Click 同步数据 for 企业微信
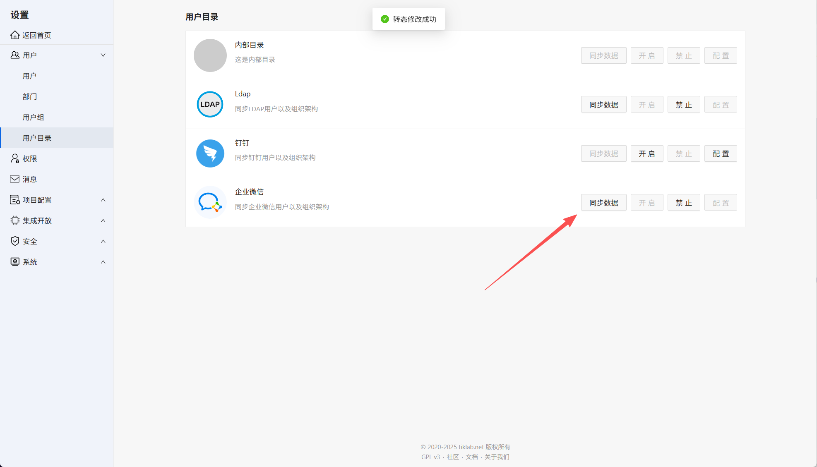This screenshot has width=817, height=467. tap(603, 203)
